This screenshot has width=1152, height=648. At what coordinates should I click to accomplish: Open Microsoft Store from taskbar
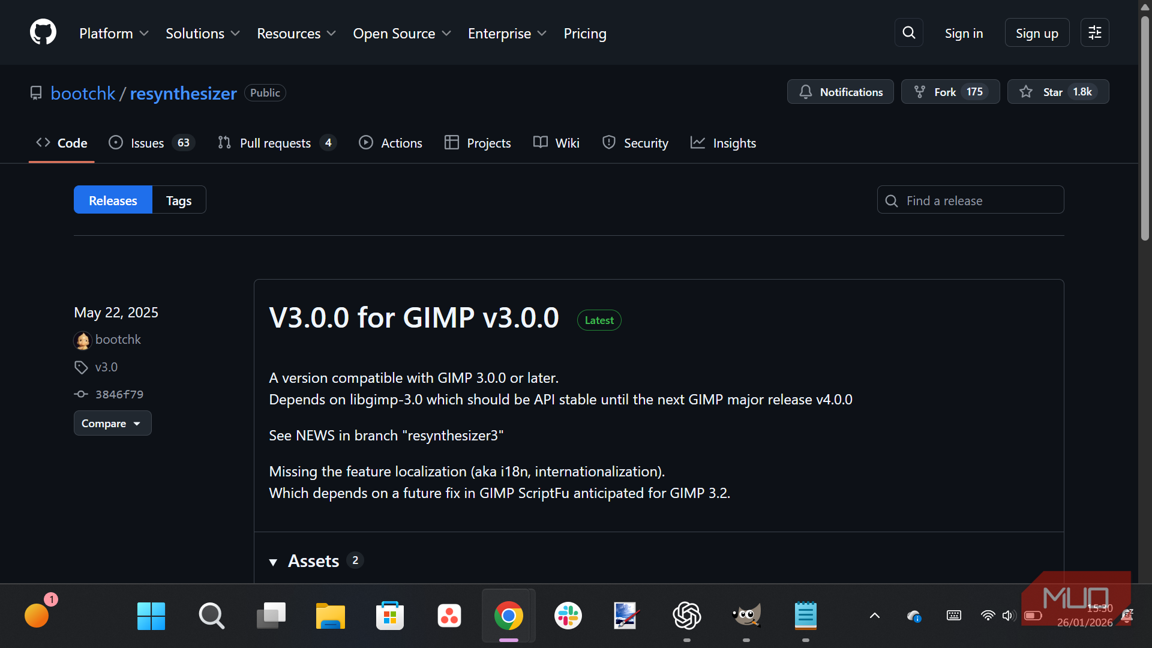pos(390,616)
